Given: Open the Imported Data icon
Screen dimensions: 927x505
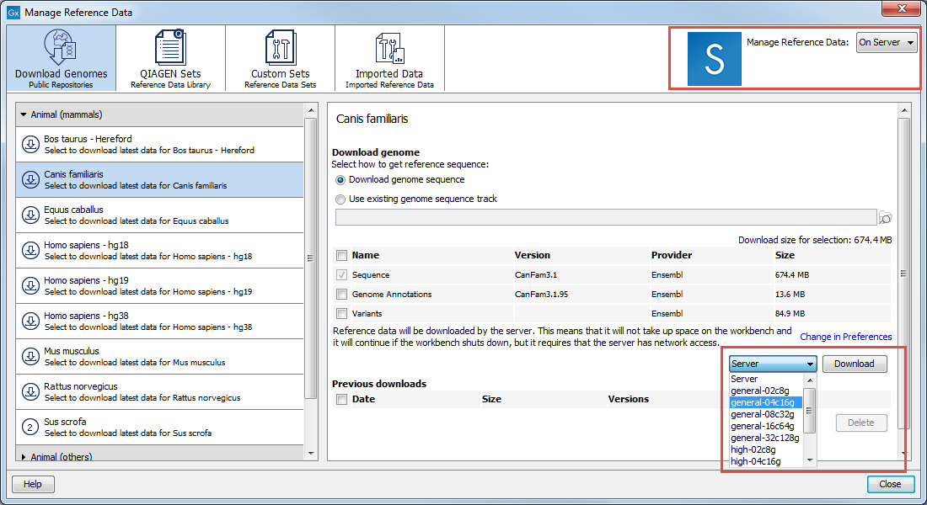Looking at the screenshot, I should coord(388,47).
